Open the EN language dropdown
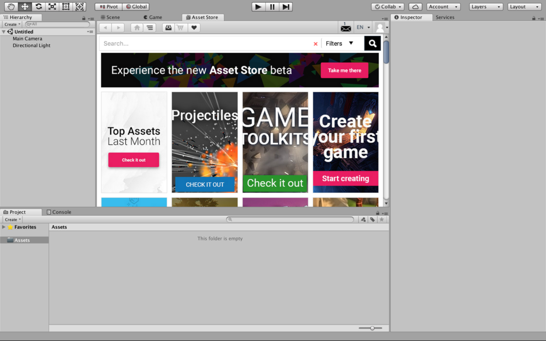This screenshot has height=341, width=546. 363,27
